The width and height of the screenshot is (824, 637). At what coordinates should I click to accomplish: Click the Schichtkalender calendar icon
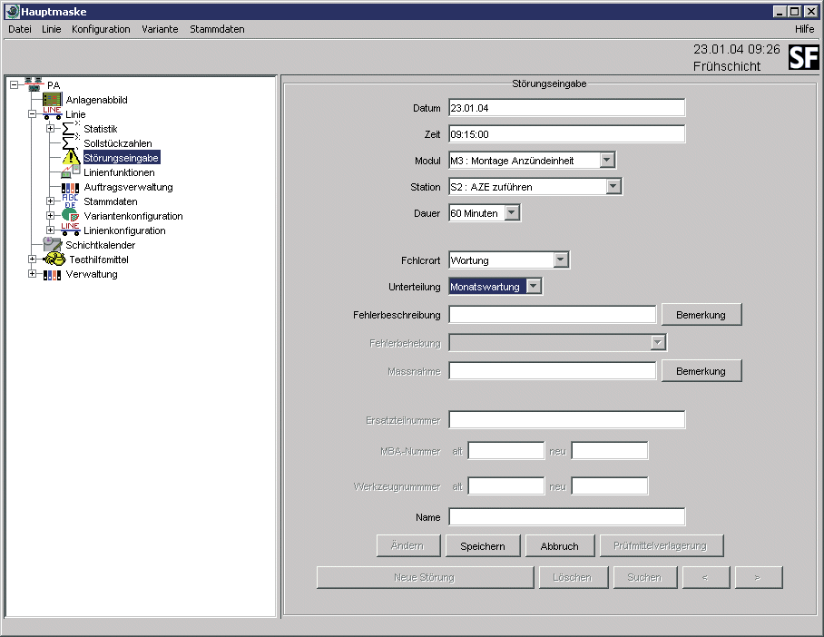[52, 244]
